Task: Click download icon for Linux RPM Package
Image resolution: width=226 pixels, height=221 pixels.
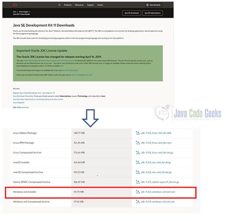Action: [x=138, y=143]
